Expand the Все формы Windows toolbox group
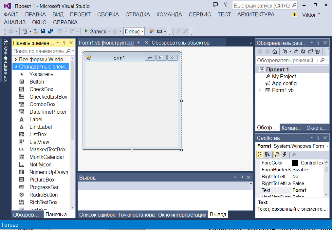This screenshot has width=332, height=230. (16, 60)
